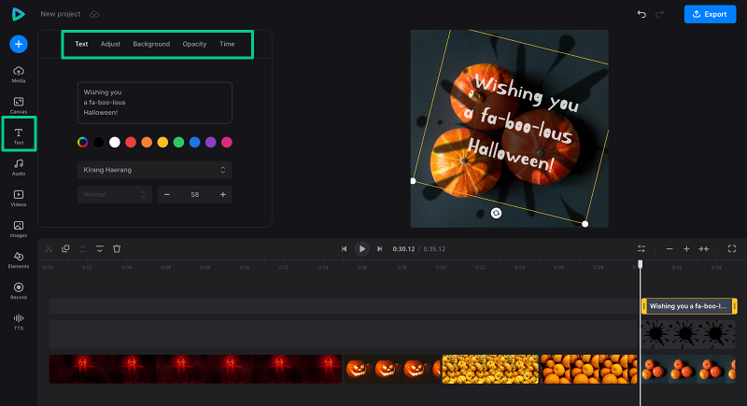Screen dimensions: 747x406
Task: Delete selected clip with trash icon
Action: point(117,249)
